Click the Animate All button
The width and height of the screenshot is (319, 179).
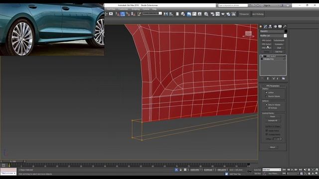[x=273, y=120]
